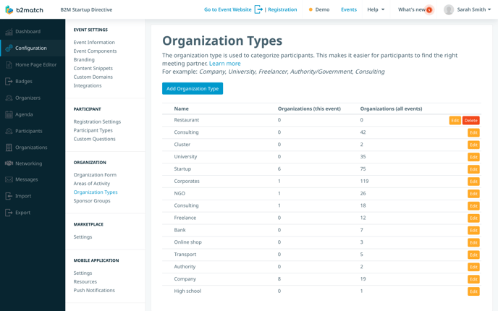Click the Participants people icon
Screen dimensions: 498x311
pos(9,131)
